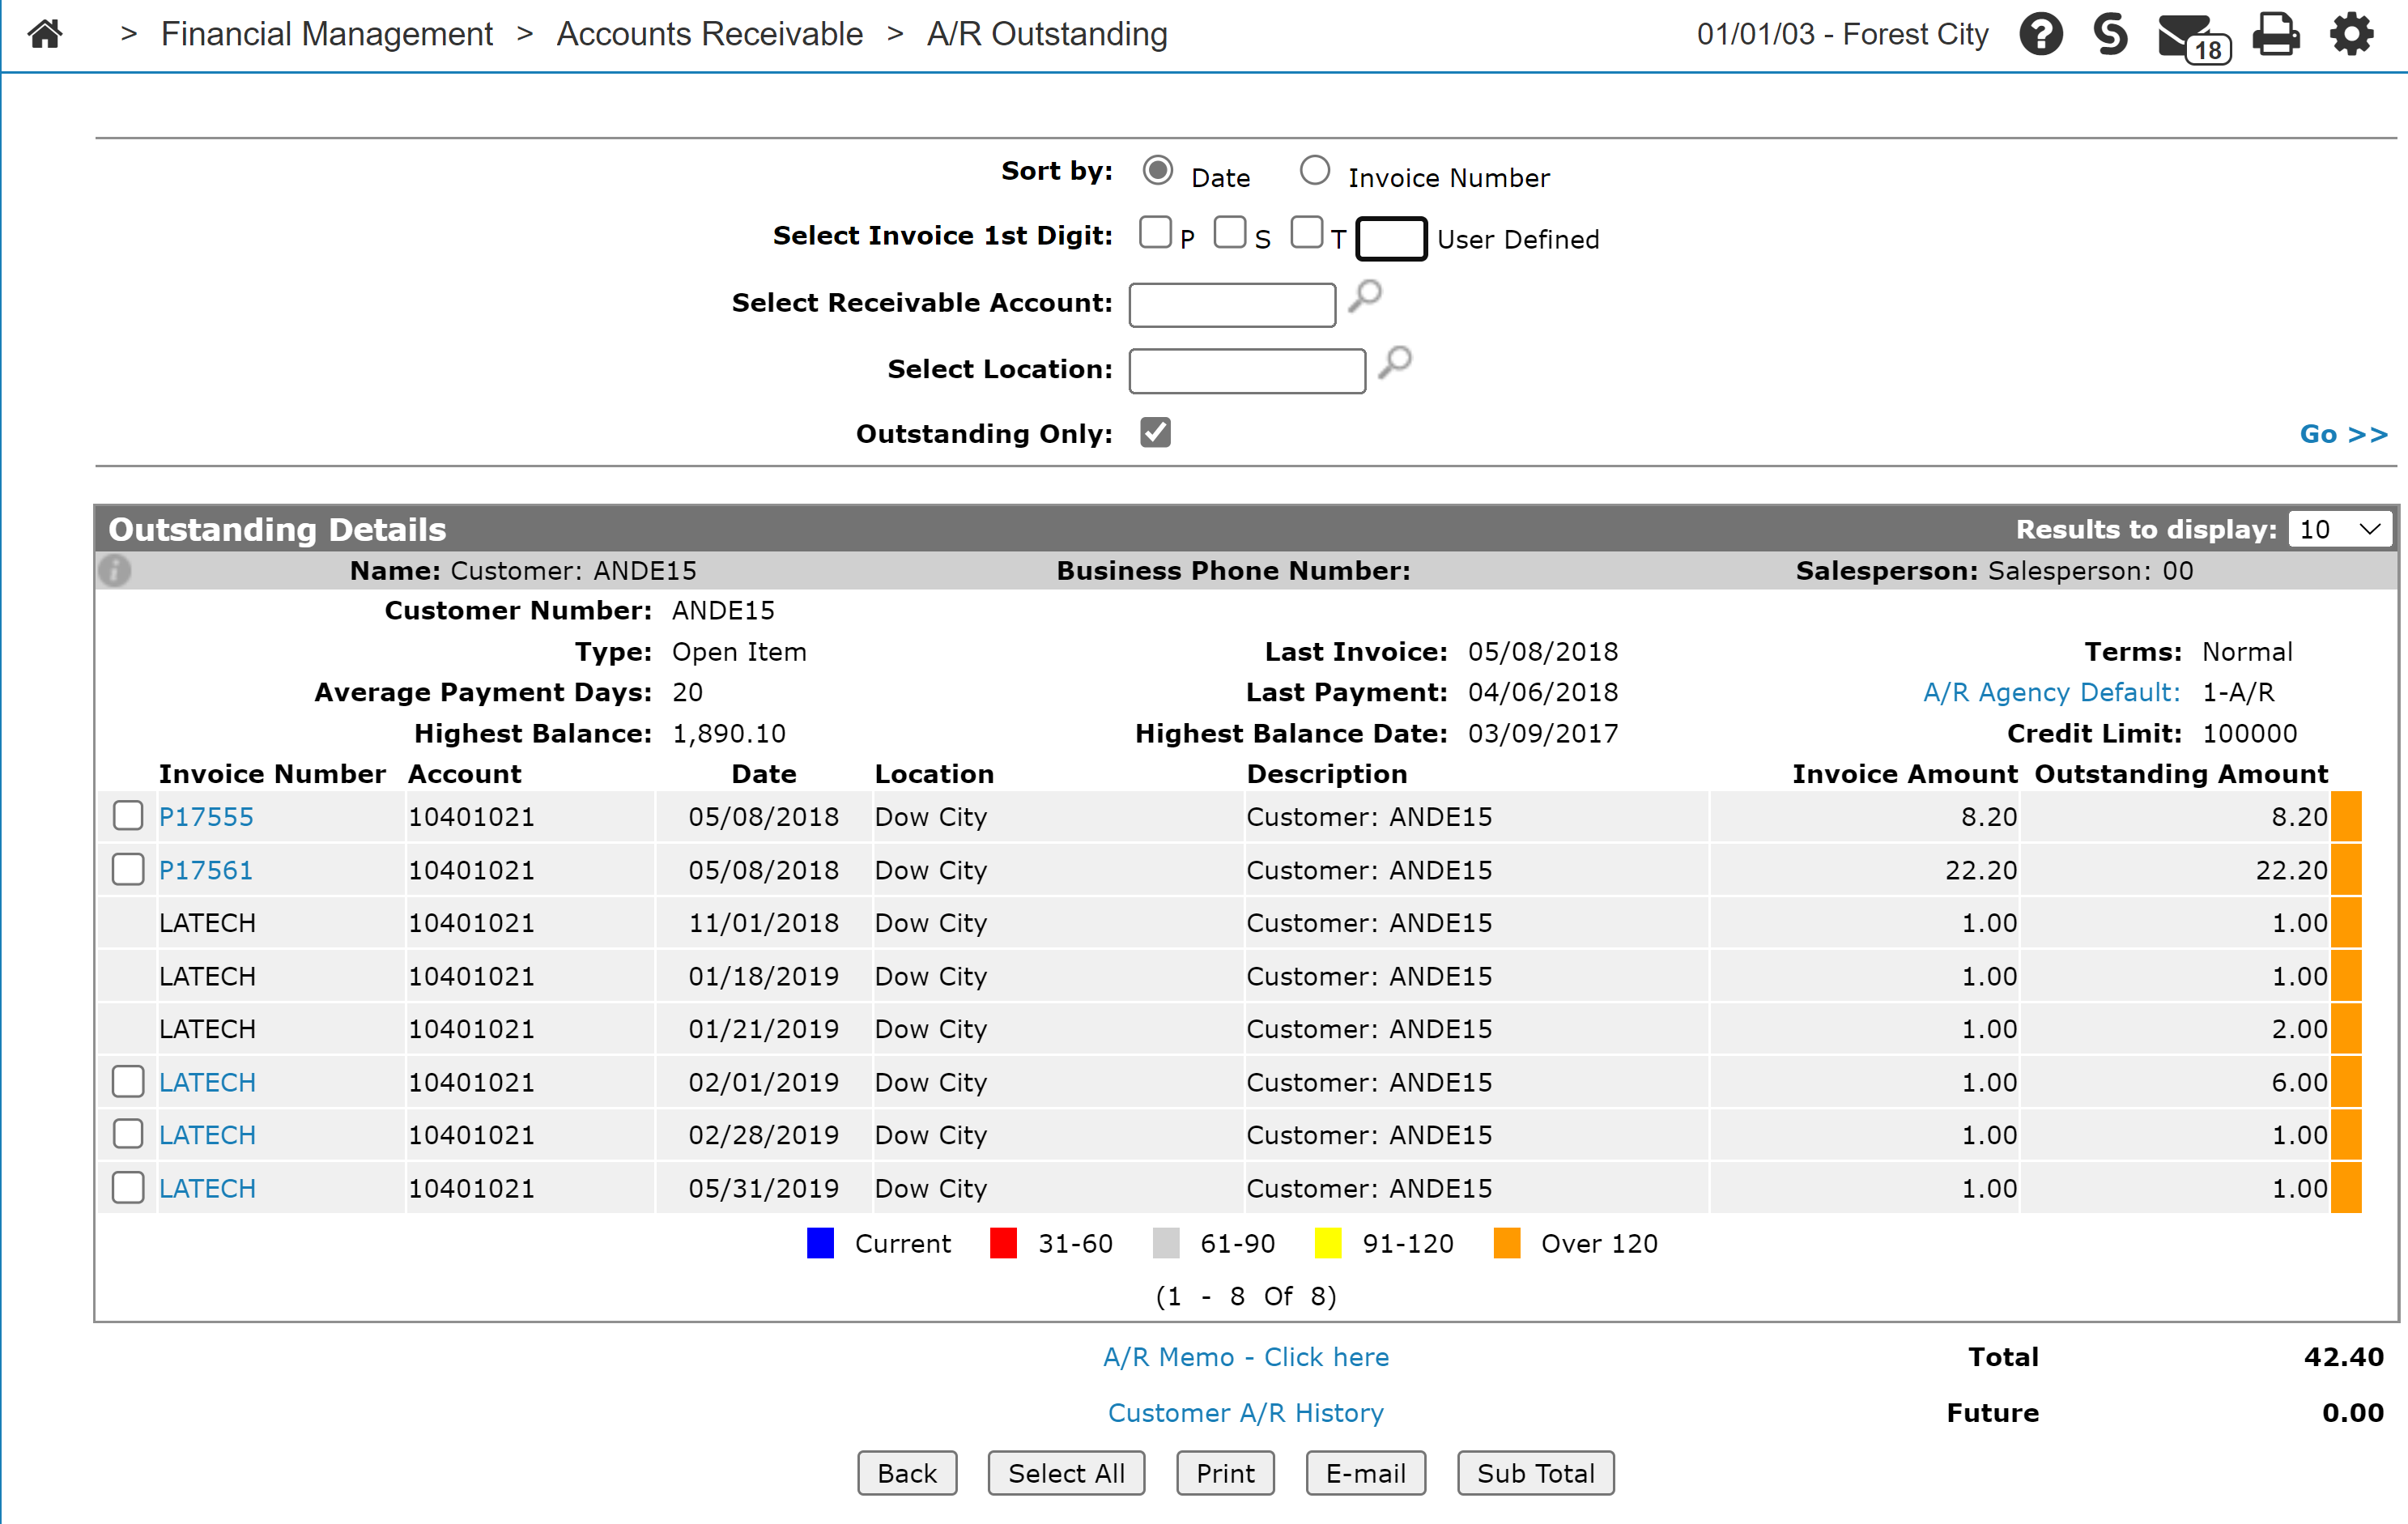Focus the Select Receivable Account field
This screenshot has width=2408, height=1524.
point(1232,305)
